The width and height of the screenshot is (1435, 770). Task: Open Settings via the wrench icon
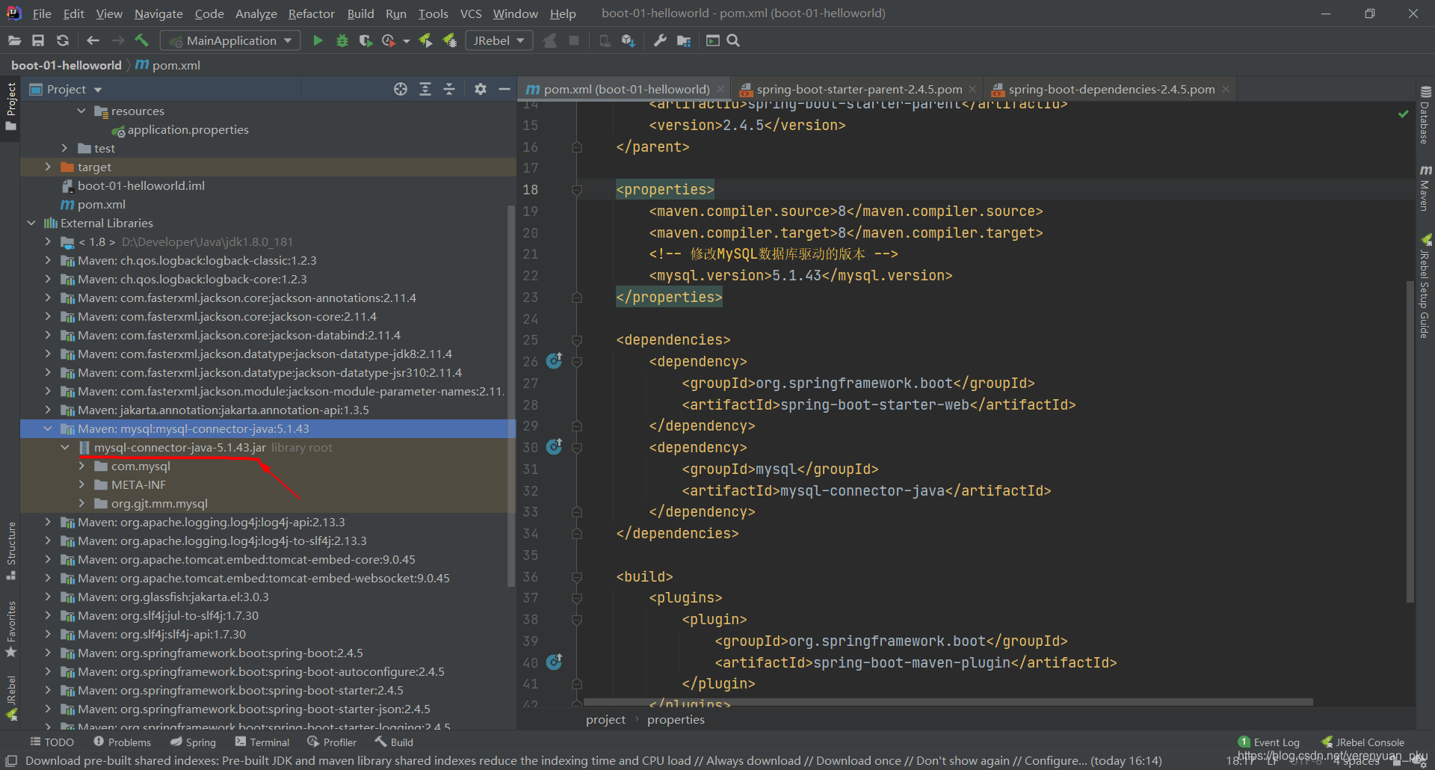(660, 41)
